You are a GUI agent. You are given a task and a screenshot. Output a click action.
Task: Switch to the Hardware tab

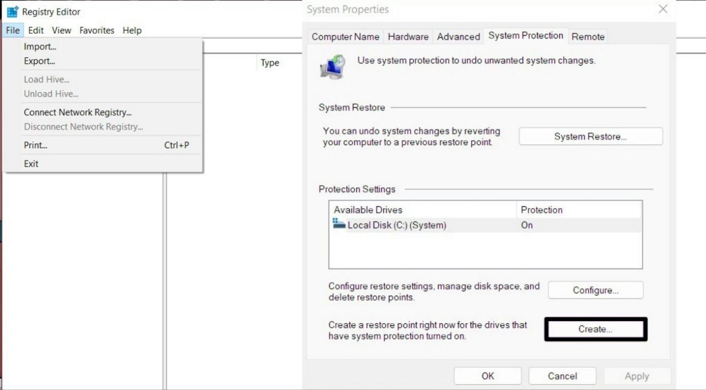(408, 37)
